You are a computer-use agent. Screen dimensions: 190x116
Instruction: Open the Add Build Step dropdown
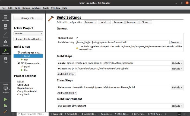[66, 74]
